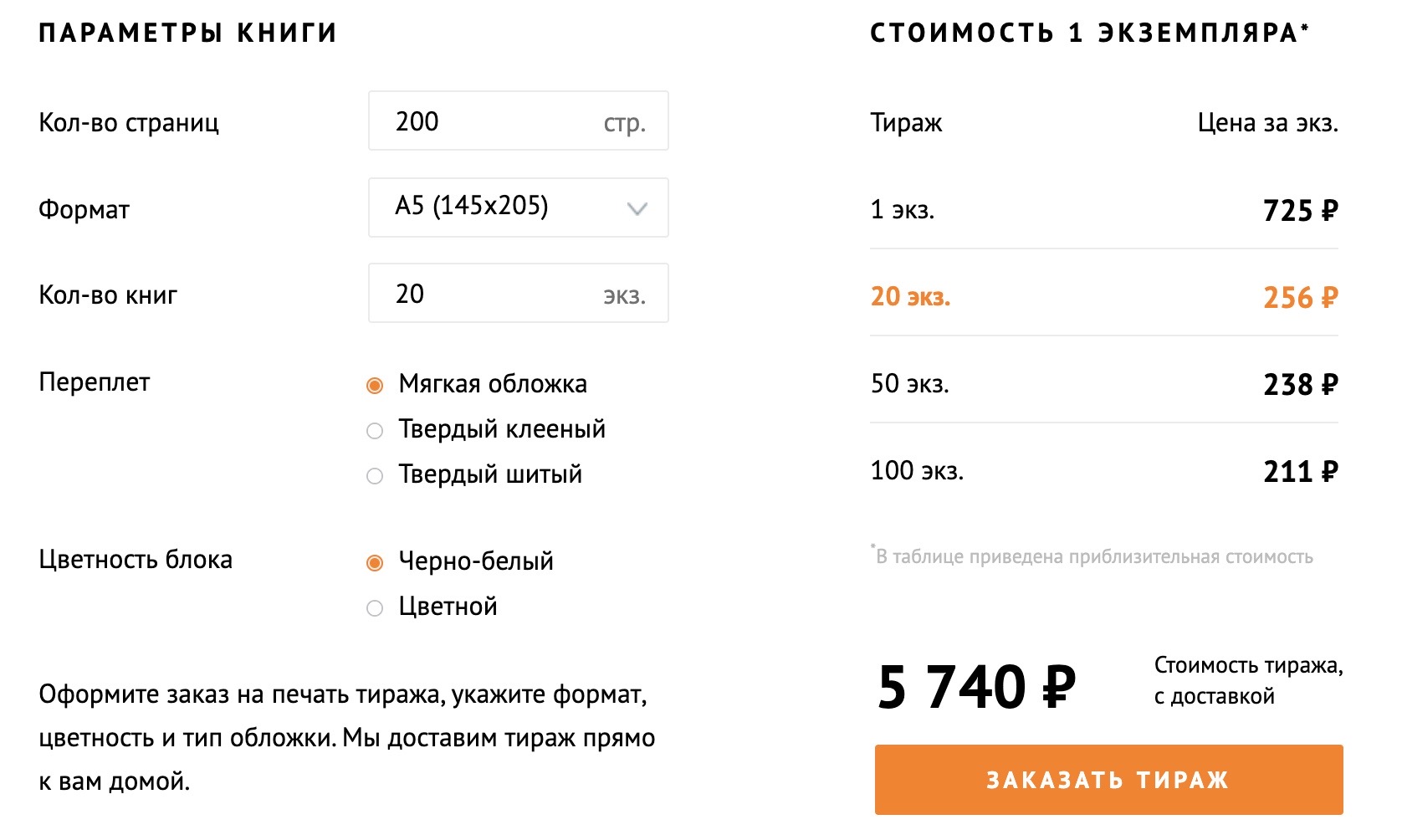The width and height of the screenshot is (1402, 835).
Task: Click the 211 ₽ price value
Action: click(1300, 471)
